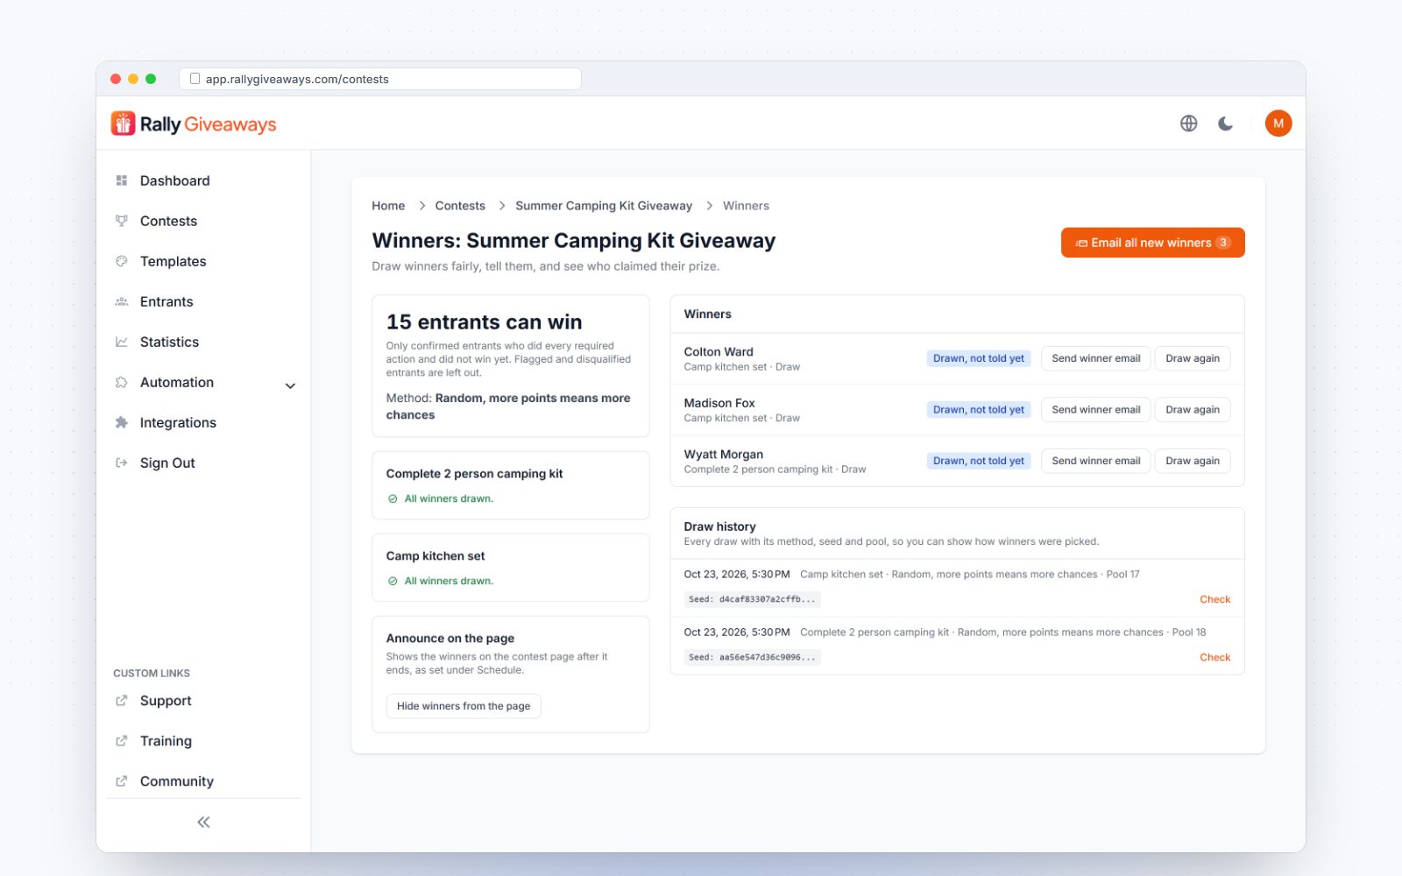Click seed aa56e547d36c9096... code
The width and height of the screenshot is (1402, 876).
pyautogui.click(x=752, y=657)
